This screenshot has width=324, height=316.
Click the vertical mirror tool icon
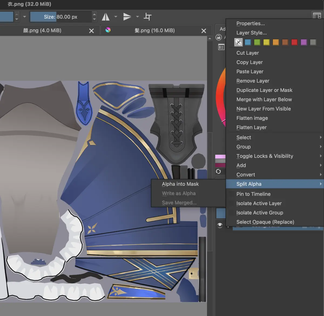click(127, 17)
